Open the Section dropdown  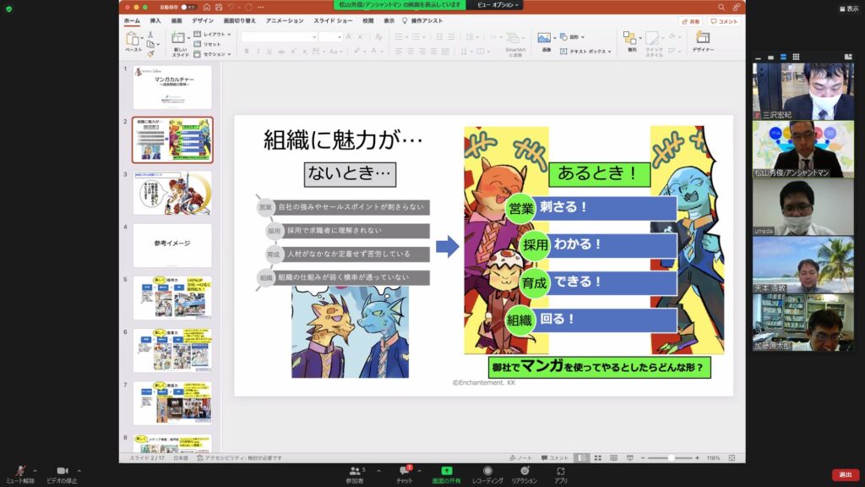point(212,54)
